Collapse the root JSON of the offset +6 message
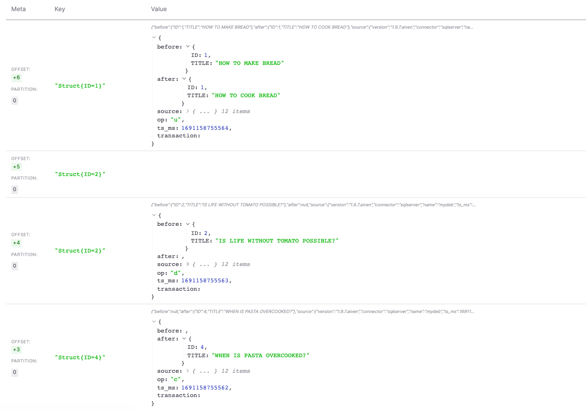The width and height of the screenshot is (586, 409). 154,37
